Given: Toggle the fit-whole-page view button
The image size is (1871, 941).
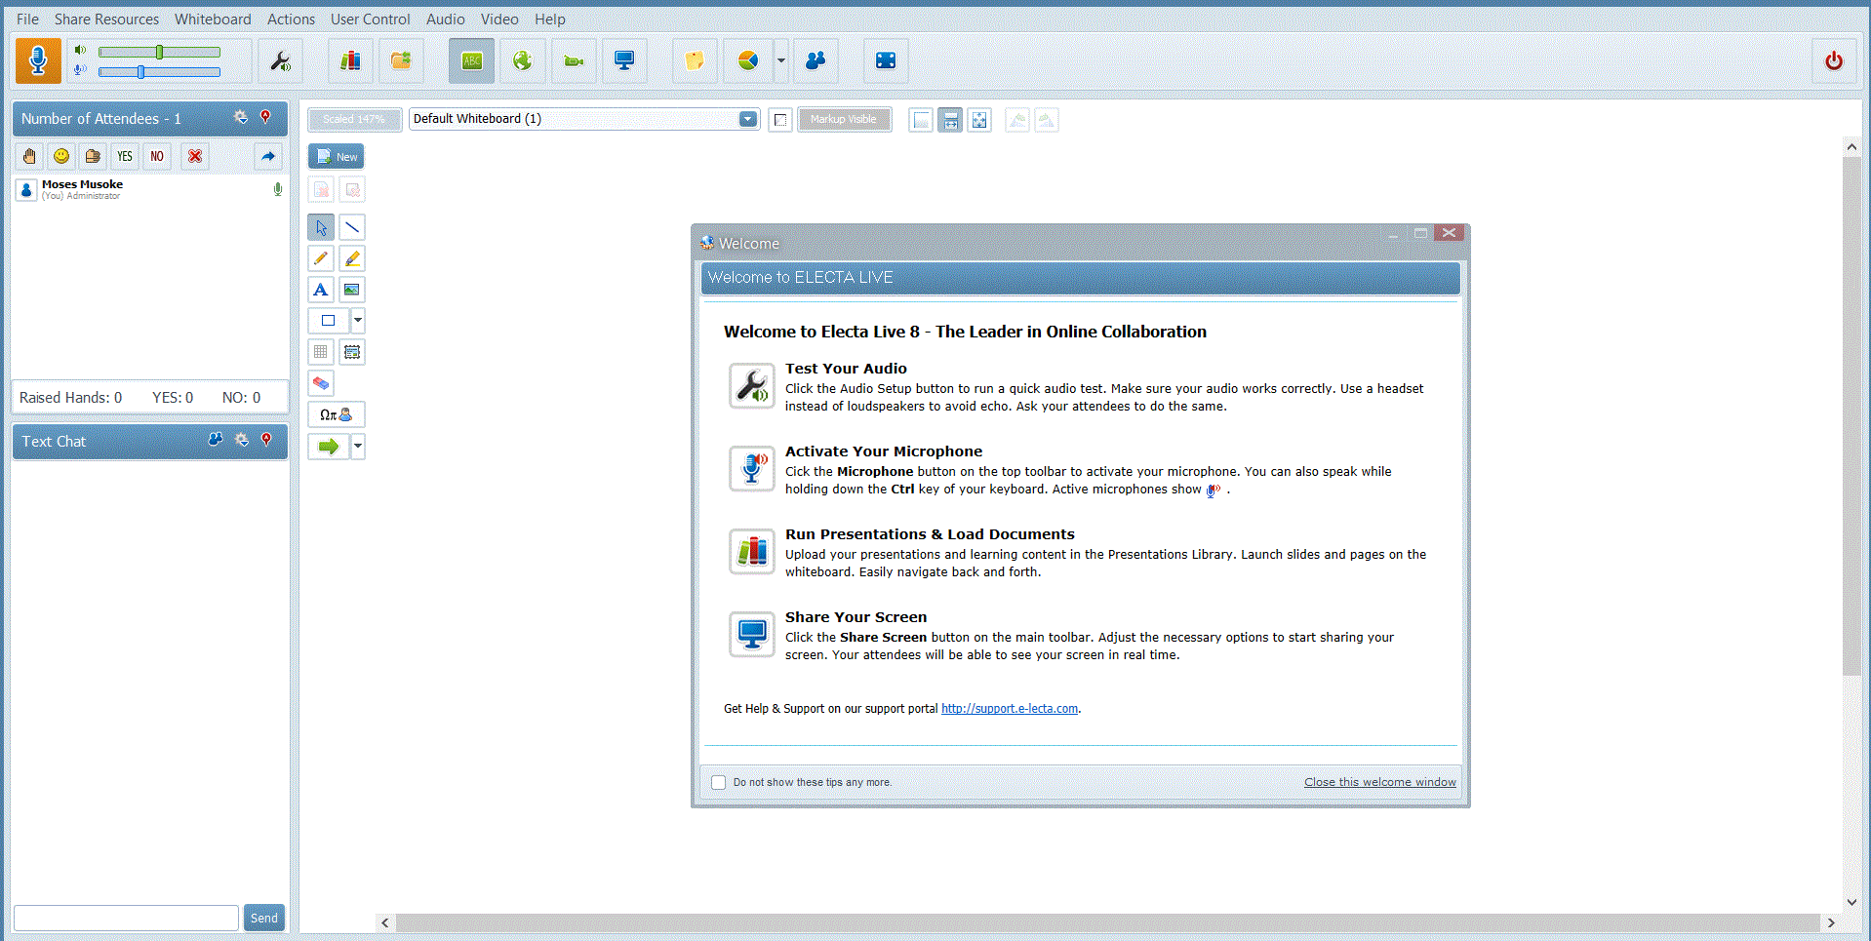Looking at the screenshot, I should click(979, 120).
